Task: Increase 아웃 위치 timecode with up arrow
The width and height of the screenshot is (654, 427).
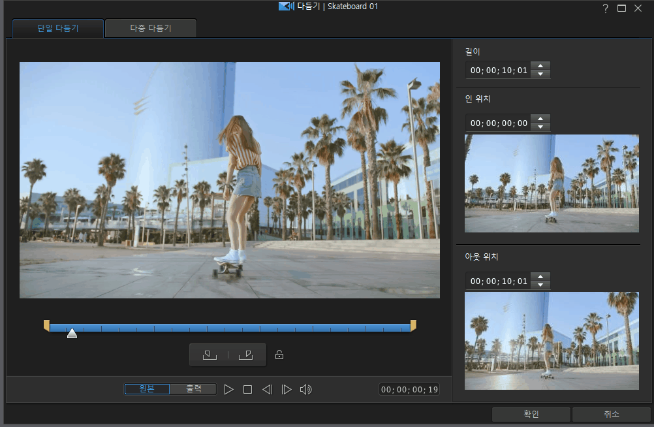Action: pos(540,277)
